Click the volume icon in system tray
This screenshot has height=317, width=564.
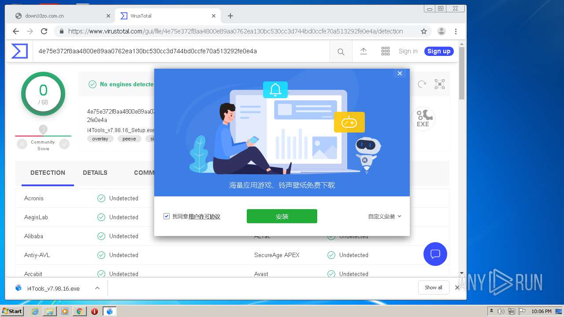click(x=501, y=311)
